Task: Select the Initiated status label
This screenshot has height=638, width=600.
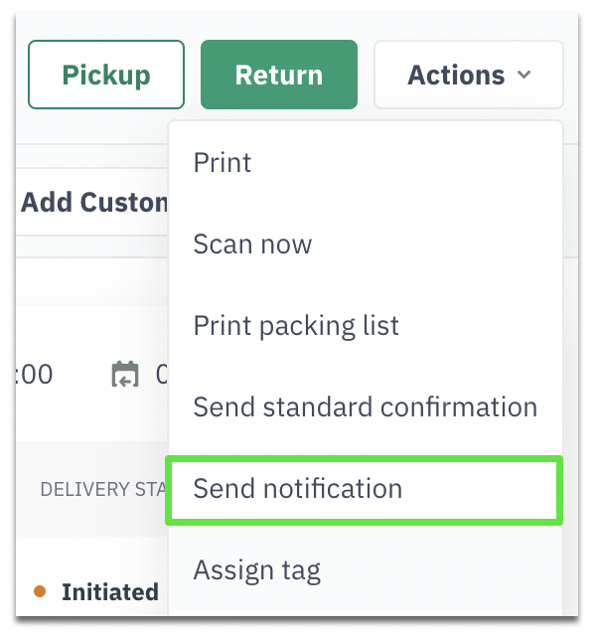Action: click(x=110, y=592)
